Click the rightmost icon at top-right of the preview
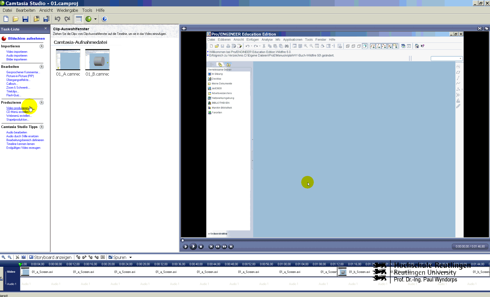Viewport: 490px width, 297px height. click(x=486, y=28)
